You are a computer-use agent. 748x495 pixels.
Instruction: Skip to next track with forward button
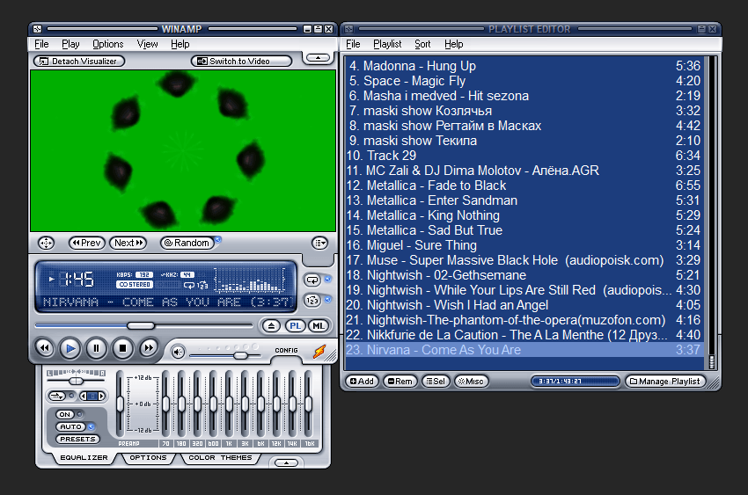pos(149,348)
